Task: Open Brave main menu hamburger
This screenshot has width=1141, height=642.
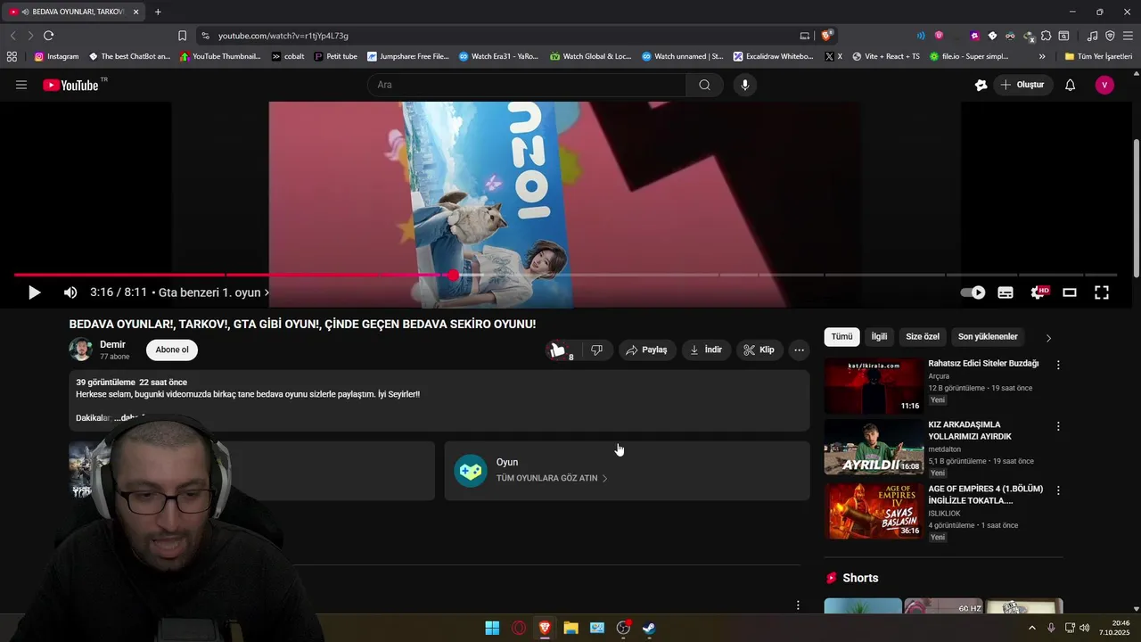Action: (1128, 36)
